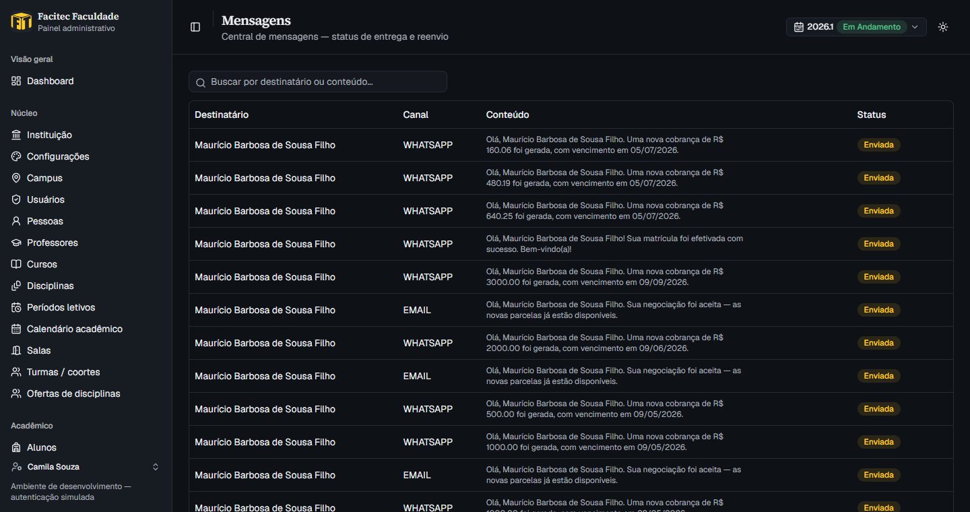
Task: Navigate to Alunos
Action: coord(86,447)
